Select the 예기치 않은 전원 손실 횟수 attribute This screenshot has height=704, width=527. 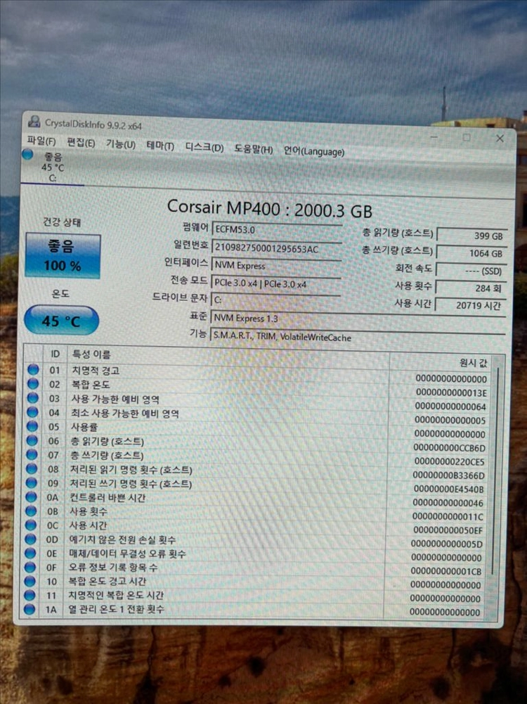[122, 539]
